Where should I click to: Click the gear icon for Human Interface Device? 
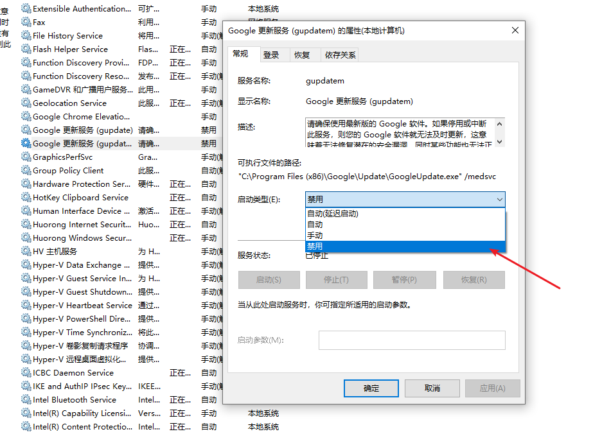click(26, 211)
